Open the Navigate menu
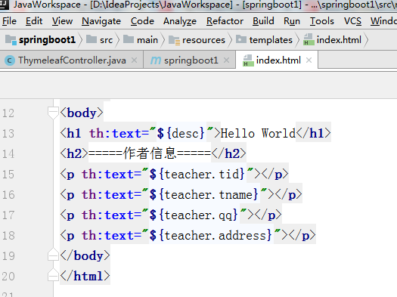Screen dimensions: 397x297 click(x=101, y=21)
